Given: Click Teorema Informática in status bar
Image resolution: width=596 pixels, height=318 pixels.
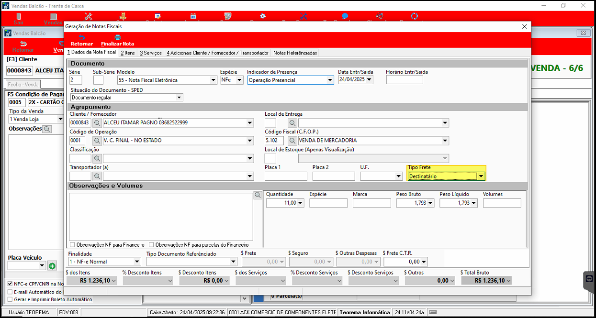Looking at the screenshot, I should [364, 312].
